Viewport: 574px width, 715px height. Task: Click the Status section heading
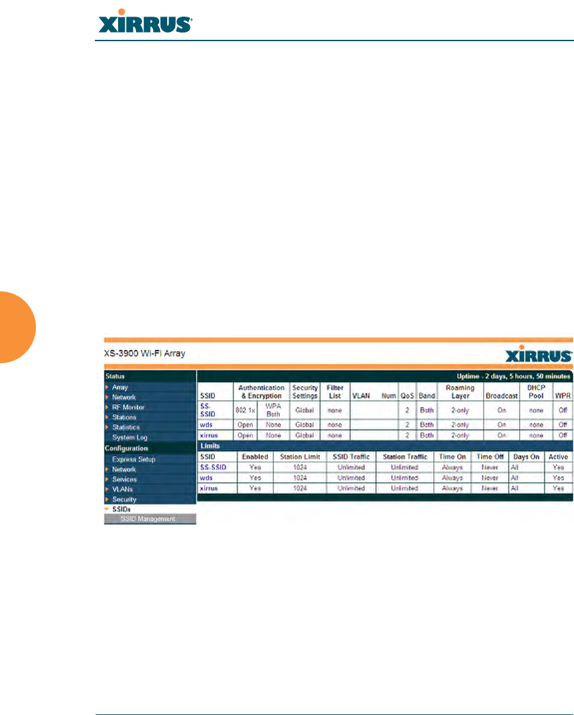115,376
